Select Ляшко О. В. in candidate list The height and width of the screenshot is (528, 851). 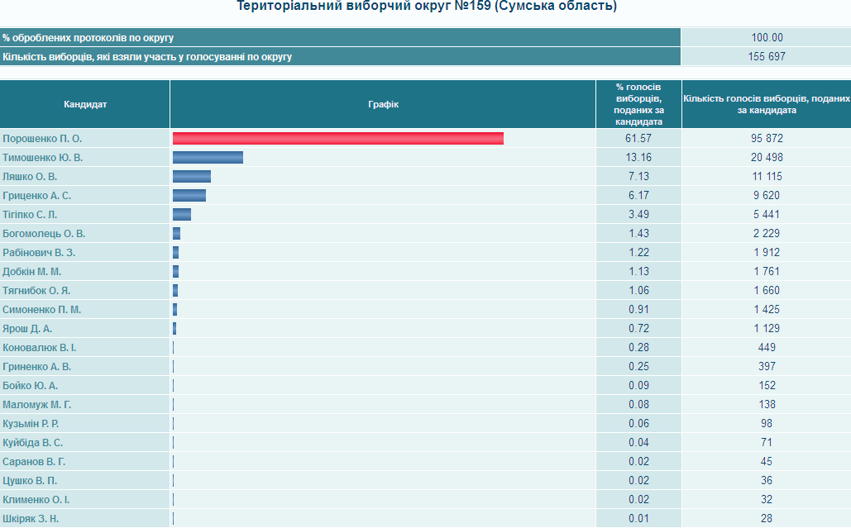point(30,177)
